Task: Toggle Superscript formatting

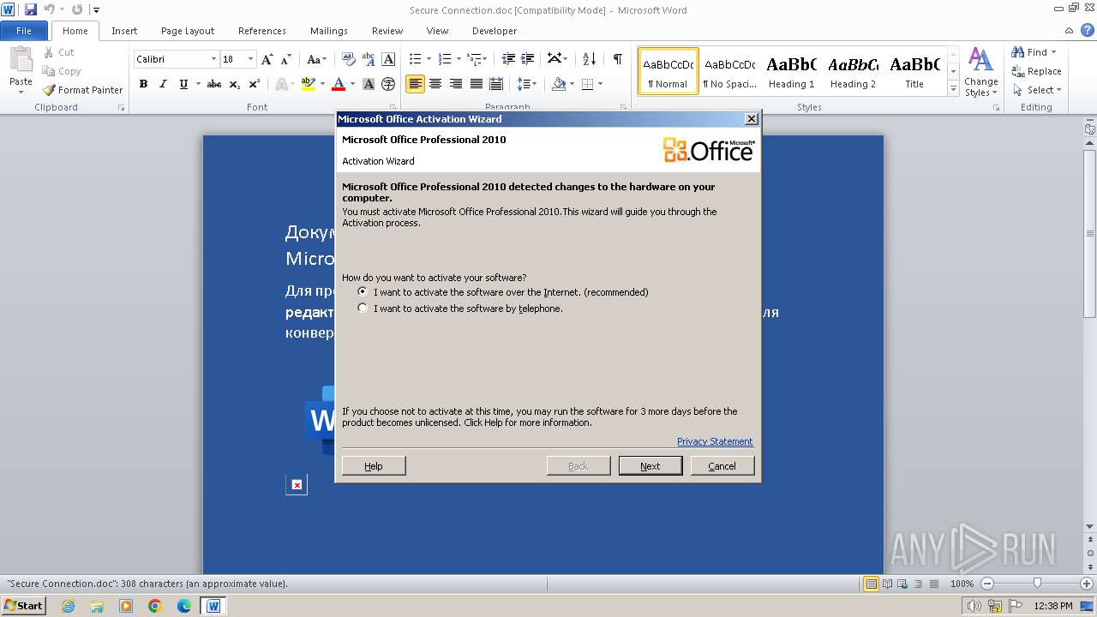Action: pos(255,84)
